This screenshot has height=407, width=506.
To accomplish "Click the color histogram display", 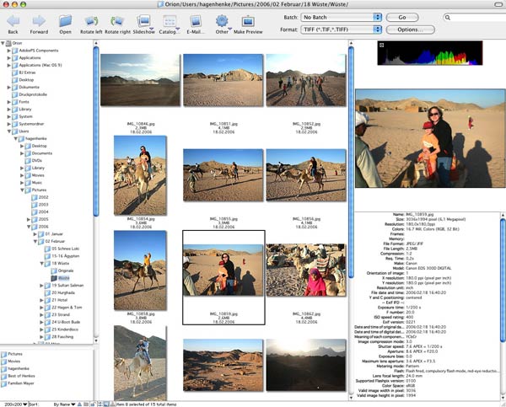I will [x=430, y=53].
